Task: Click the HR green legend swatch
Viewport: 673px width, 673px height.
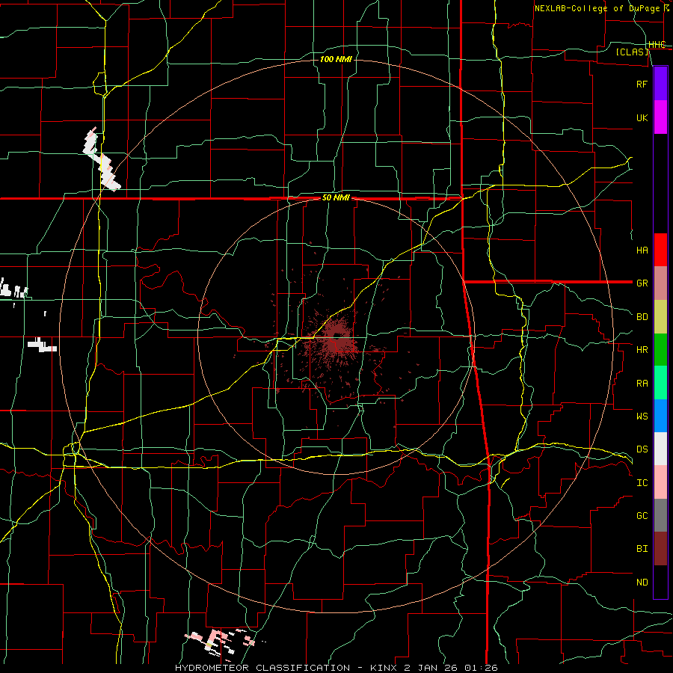Action: 660,349
